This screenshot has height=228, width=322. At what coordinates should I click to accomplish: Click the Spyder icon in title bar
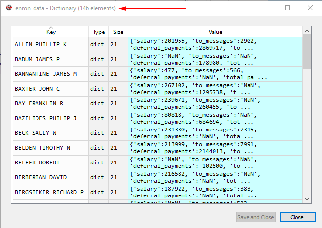[9, 8]
